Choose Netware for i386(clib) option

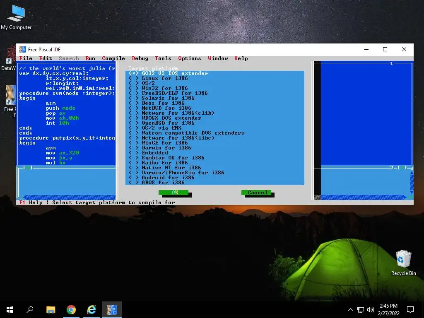[171, 113]
